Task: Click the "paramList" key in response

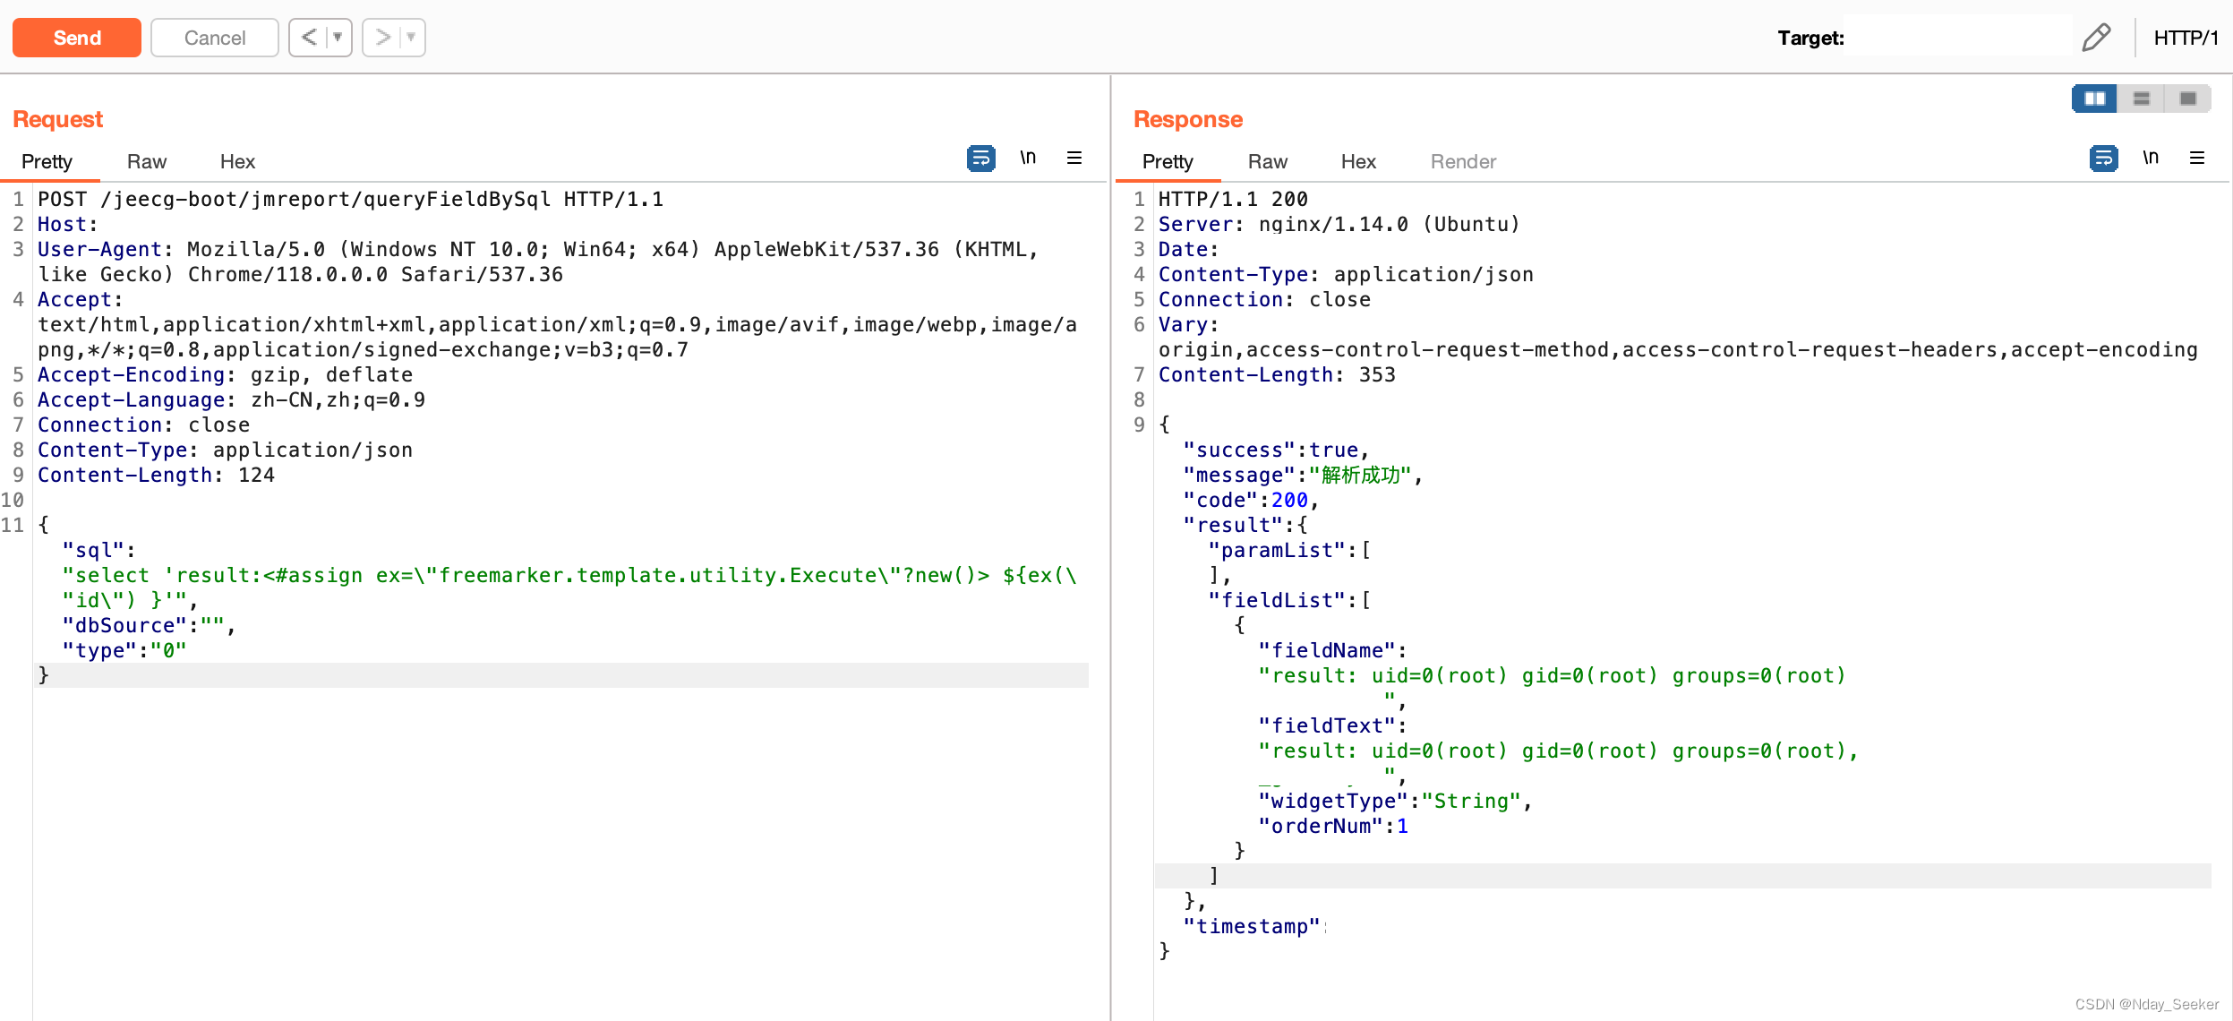Action: 1278,551
